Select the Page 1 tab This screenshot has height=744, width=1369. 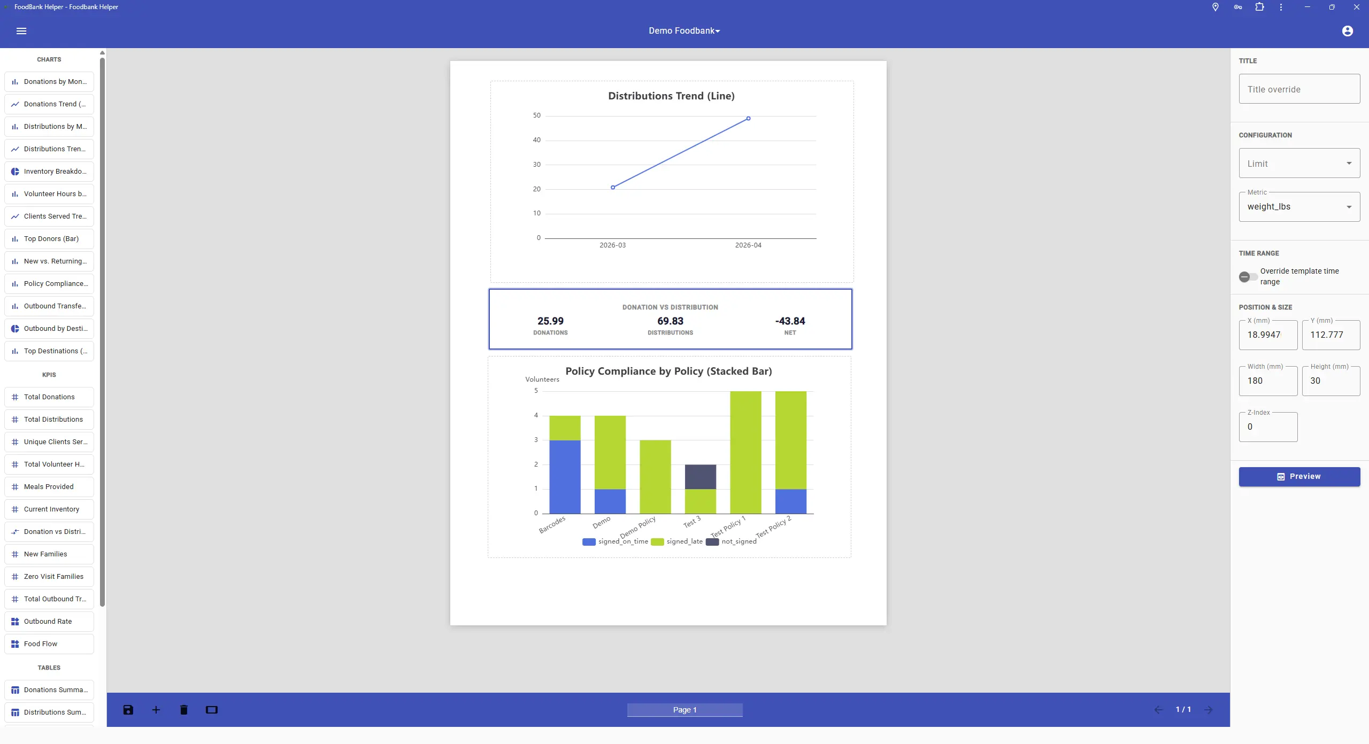click(x=684, y=709)
